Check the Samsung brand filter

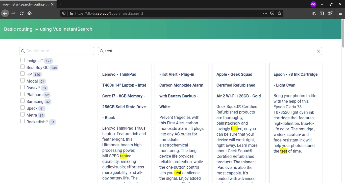pos(22,101)
